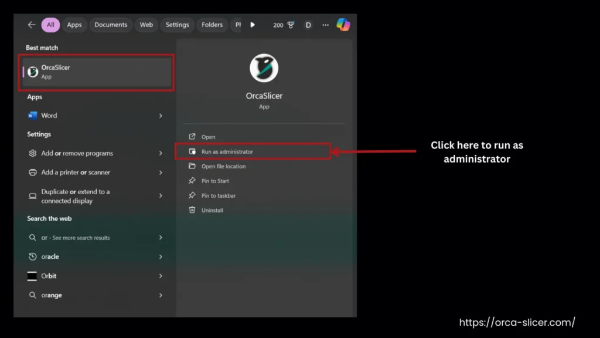Click the search icon beside 'or - See more'
Screen dimensions: 600x338
point(33,238)
